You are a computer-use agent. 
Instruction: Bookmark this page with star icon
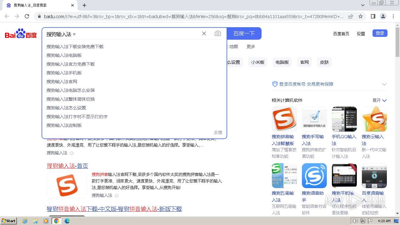[x=361, y=16]
